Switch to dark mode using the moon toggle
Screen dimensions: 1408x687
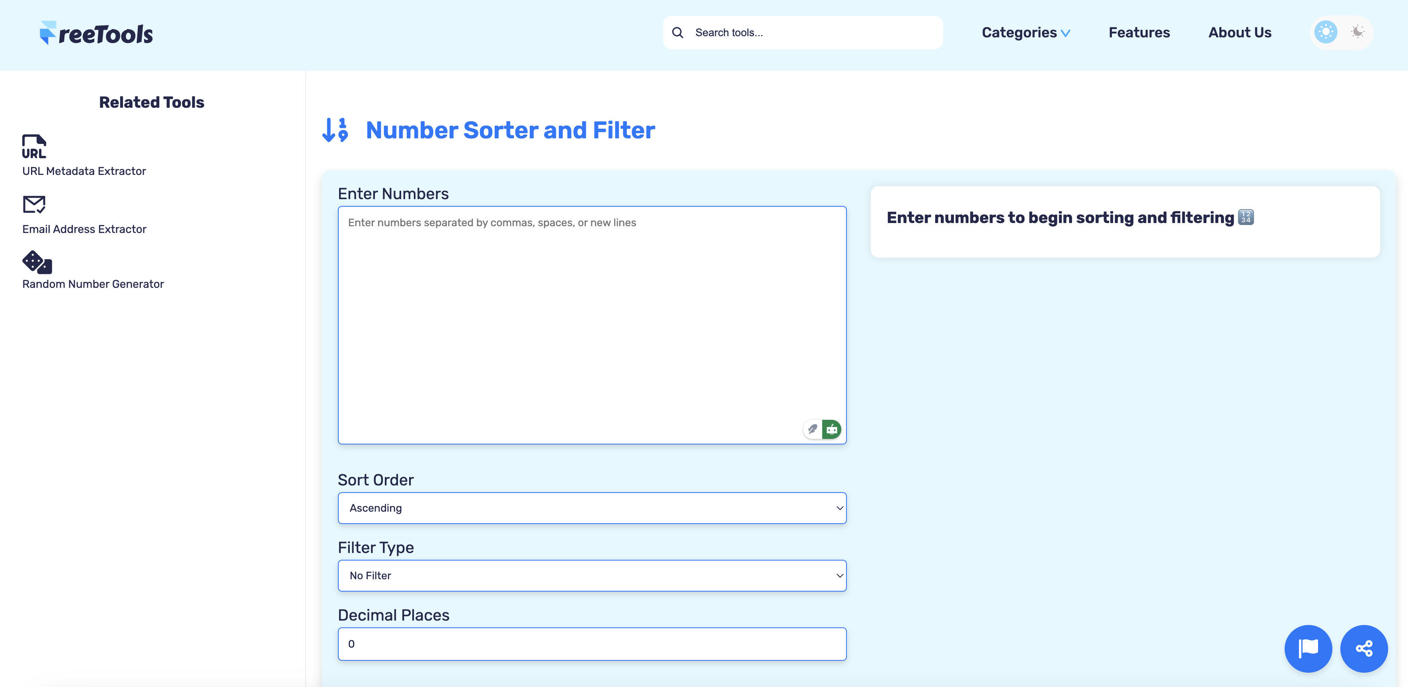(x=1358, y=32)
